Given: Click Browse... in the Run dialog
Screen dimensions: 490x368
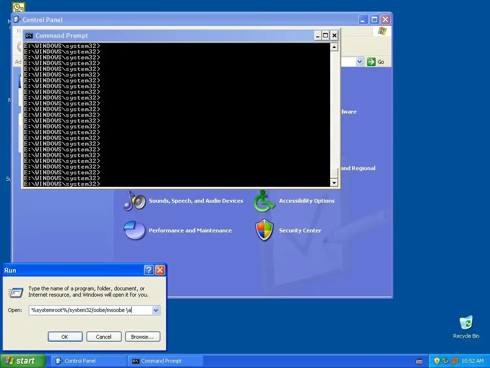Looking at the screenshot, I should [x=143, y=337].
